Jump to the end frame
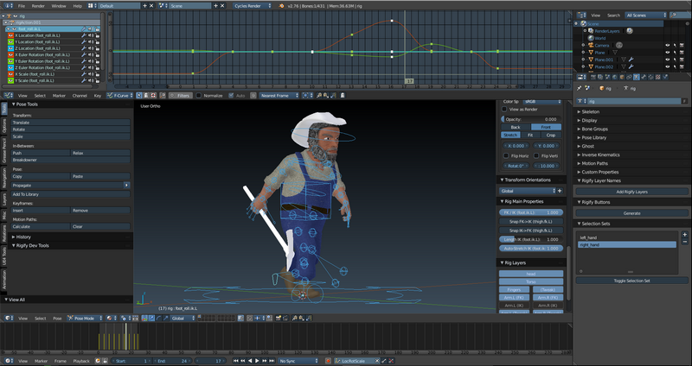 tap(272, 361)
